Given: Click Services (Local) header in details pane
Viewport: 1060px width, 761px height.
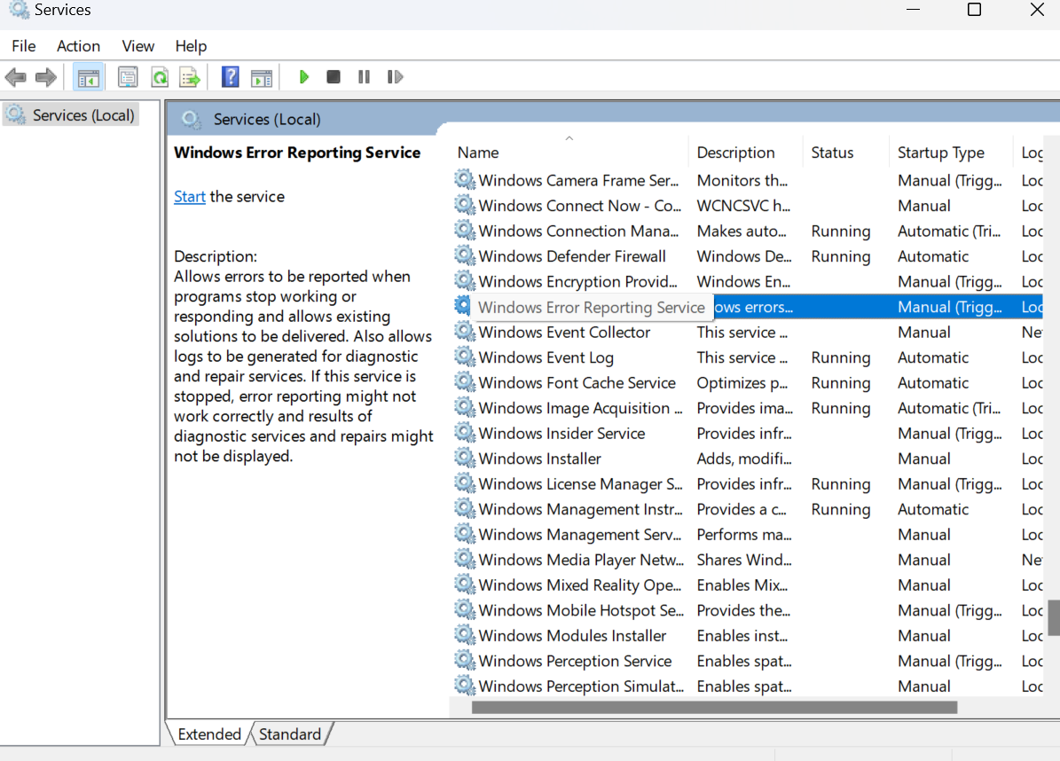Looking at the screenshot, I should [x=267, y=120].
